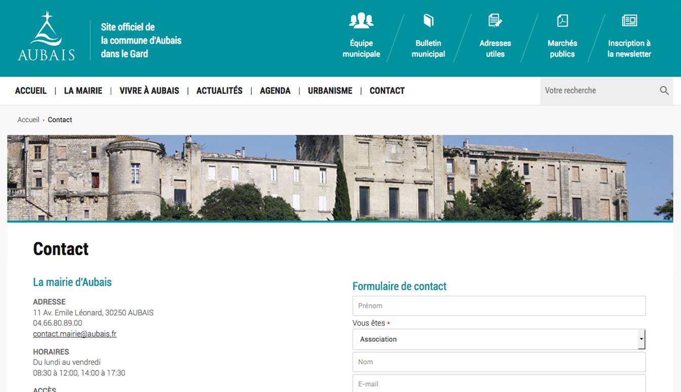
Task: Click the contact.mairie@aubais.fr email link
Action: (74, 334)
